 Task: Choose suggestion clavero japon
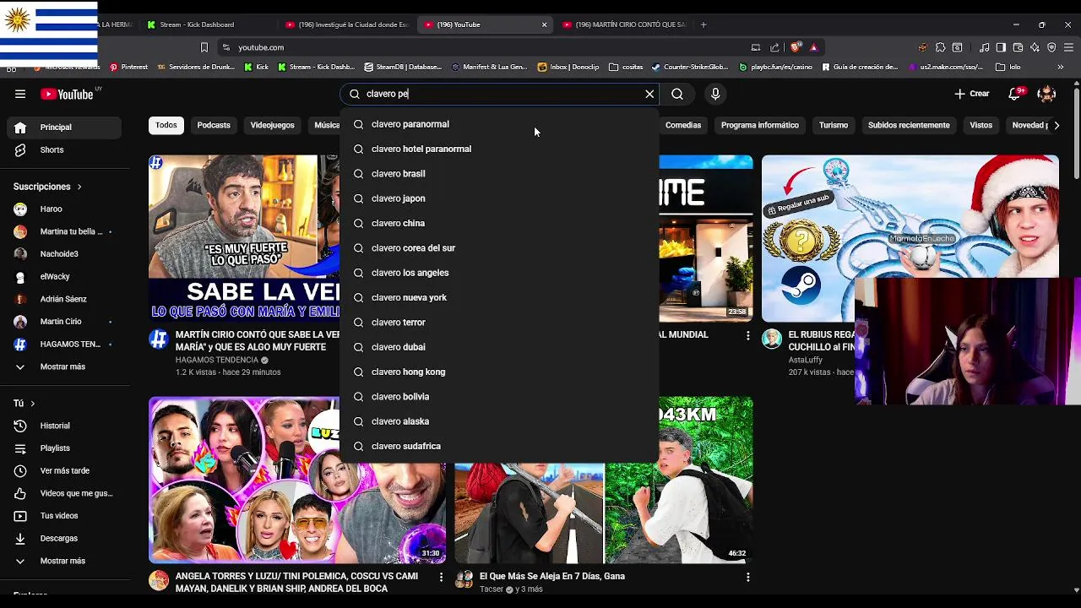click(x=499, y=198)
